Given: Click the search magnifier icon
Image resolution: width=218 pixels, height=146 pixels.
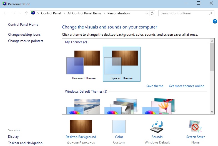Looking at the screenshot, I should click(210, 13).
